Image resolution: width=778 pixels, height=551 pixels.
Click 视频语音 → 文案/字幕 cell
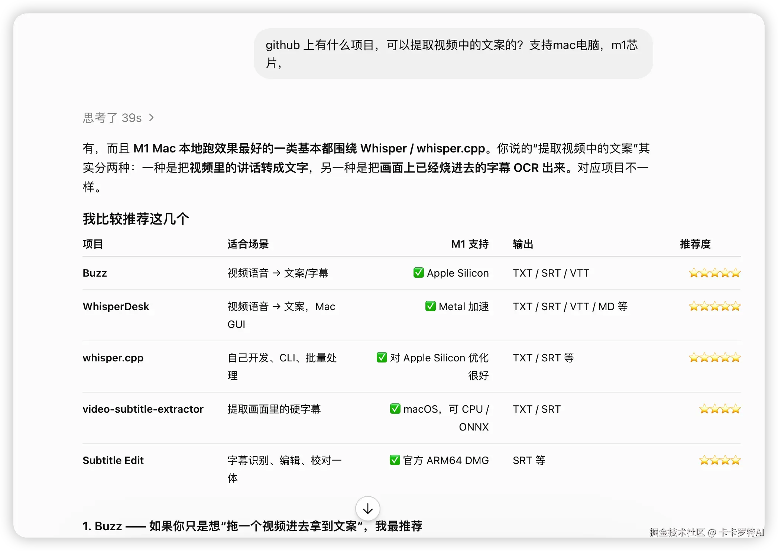278,273
